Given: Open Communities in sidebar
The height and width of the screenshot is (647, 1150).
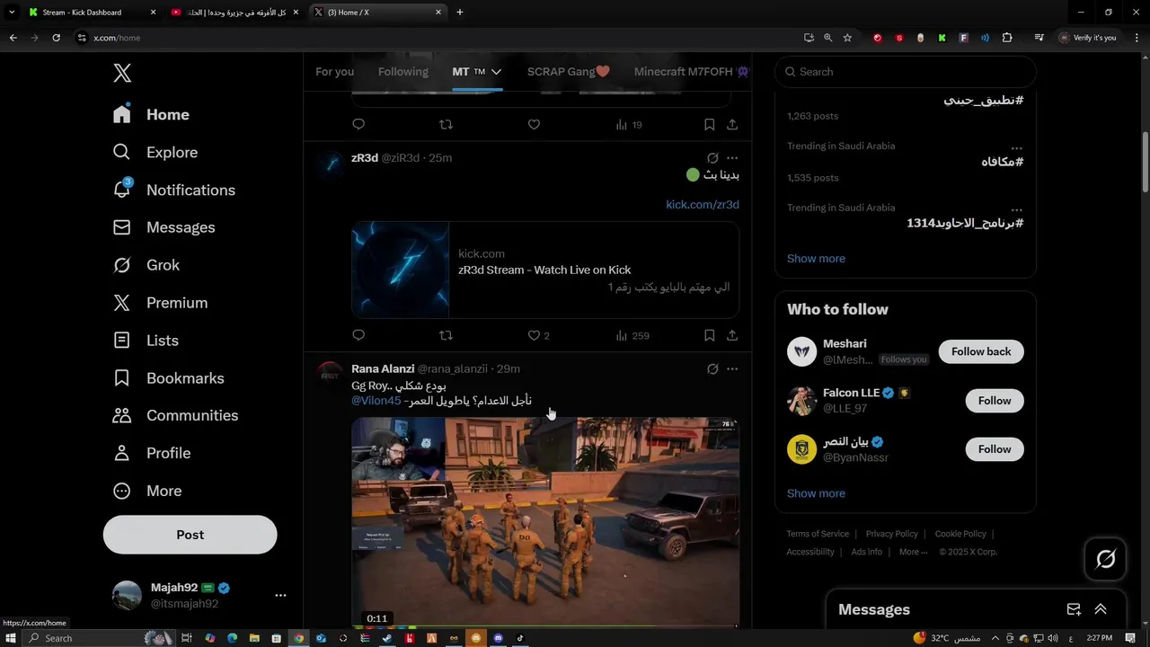Looking at the screenshot, I should point(175,416).
